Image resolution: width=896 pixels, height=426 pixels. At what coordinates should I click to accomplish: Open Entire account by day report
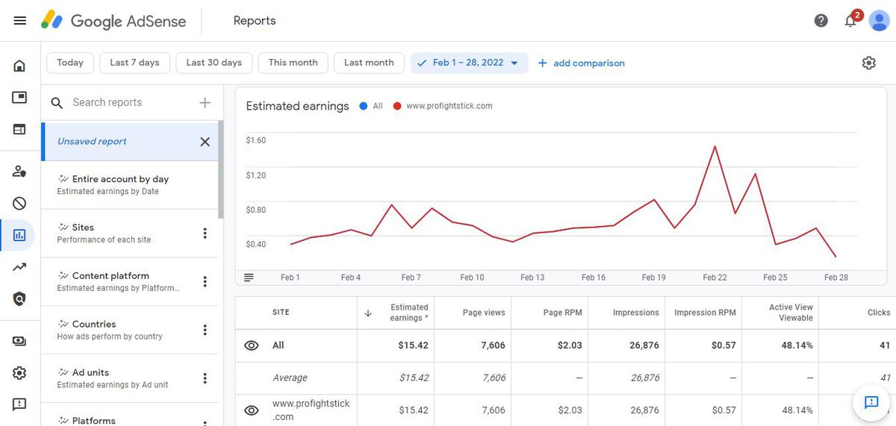tap(129, 185)
